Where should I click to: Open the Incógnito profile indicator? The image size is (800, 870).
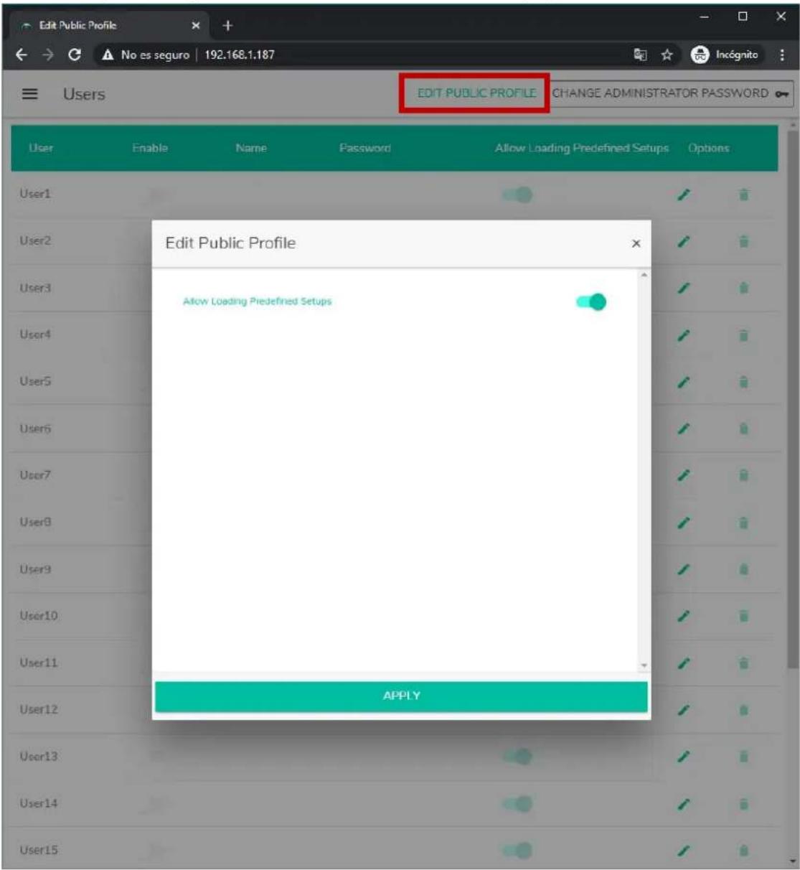tap(725, 55)
